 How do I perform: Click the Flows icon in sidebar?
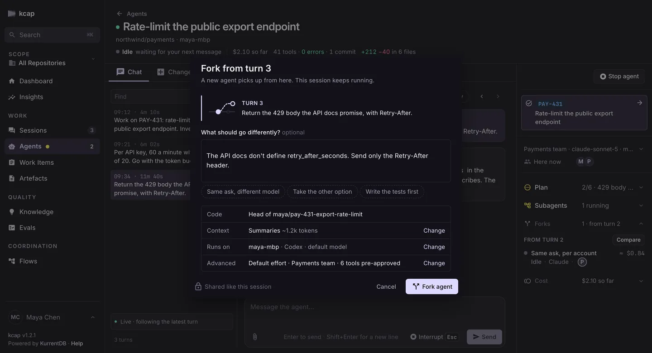(x=12, y=261)
